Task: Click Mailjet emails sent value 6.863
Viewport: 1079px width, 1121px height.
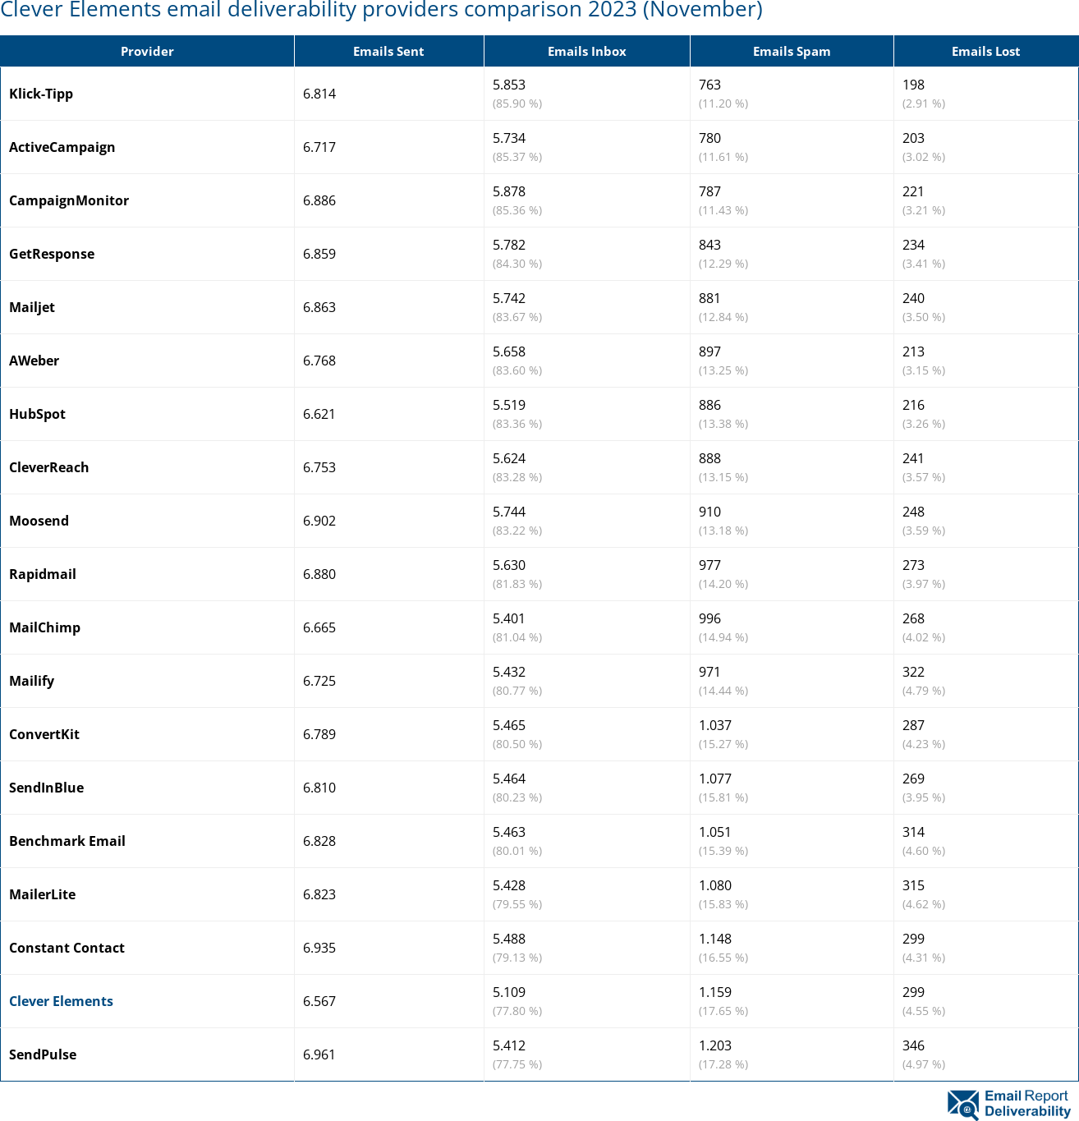Action: (319, 307)
